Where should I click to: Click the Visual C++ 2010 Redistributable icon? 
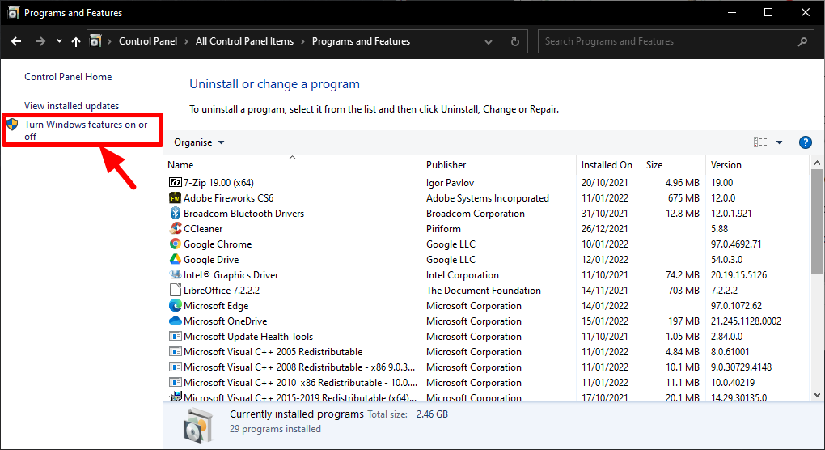pos(176,382)
